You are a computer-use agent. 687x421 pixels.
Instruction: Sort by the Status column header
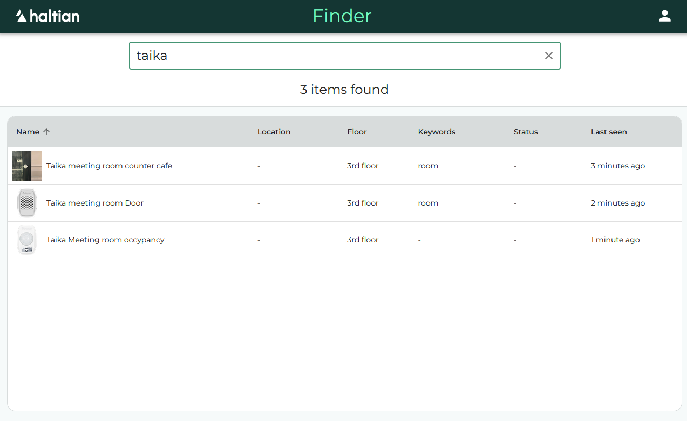pyautogui.click(x=526, y=132)
